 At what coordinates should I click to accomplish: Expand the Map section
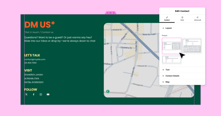coord(167,82)
